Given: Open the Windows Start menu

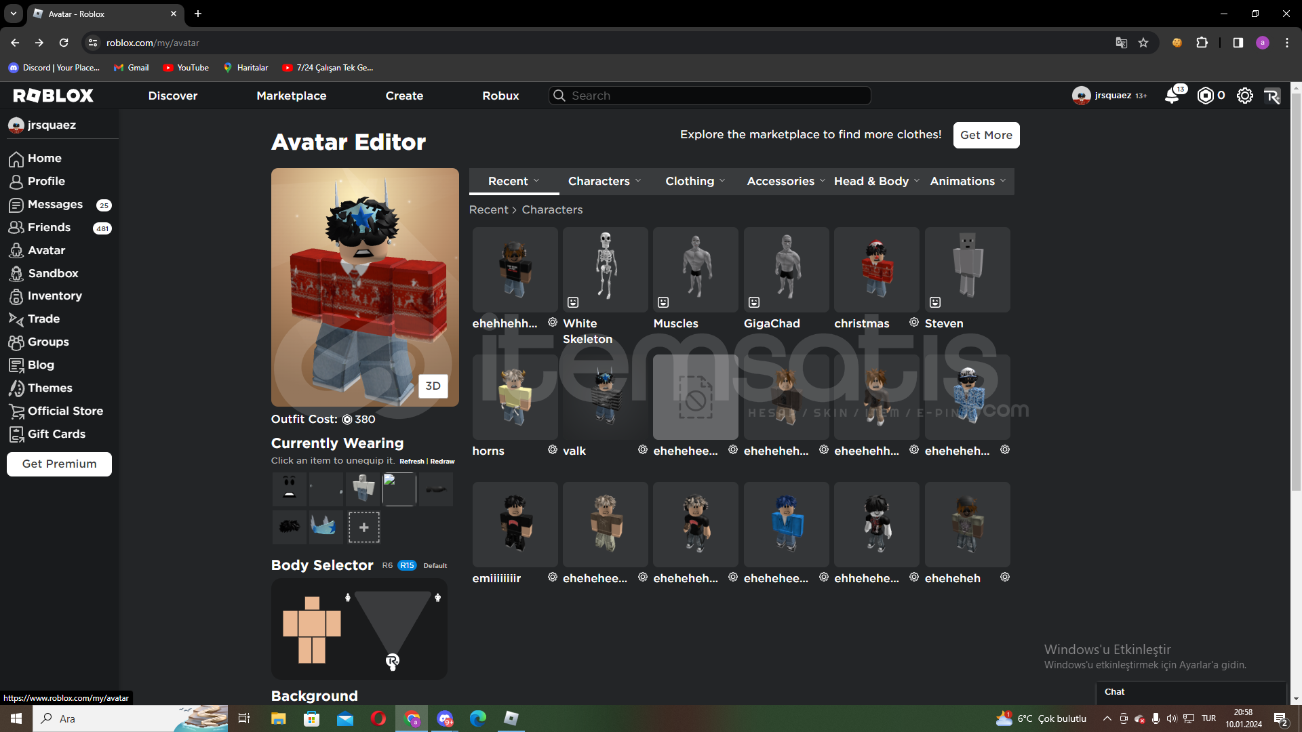Looking at the screenshot, I should pyautogui.click(x=16, y=718).
